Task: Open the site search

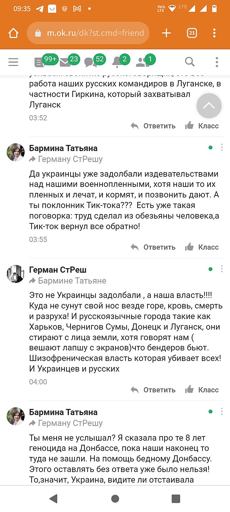Action: (190, 62)
